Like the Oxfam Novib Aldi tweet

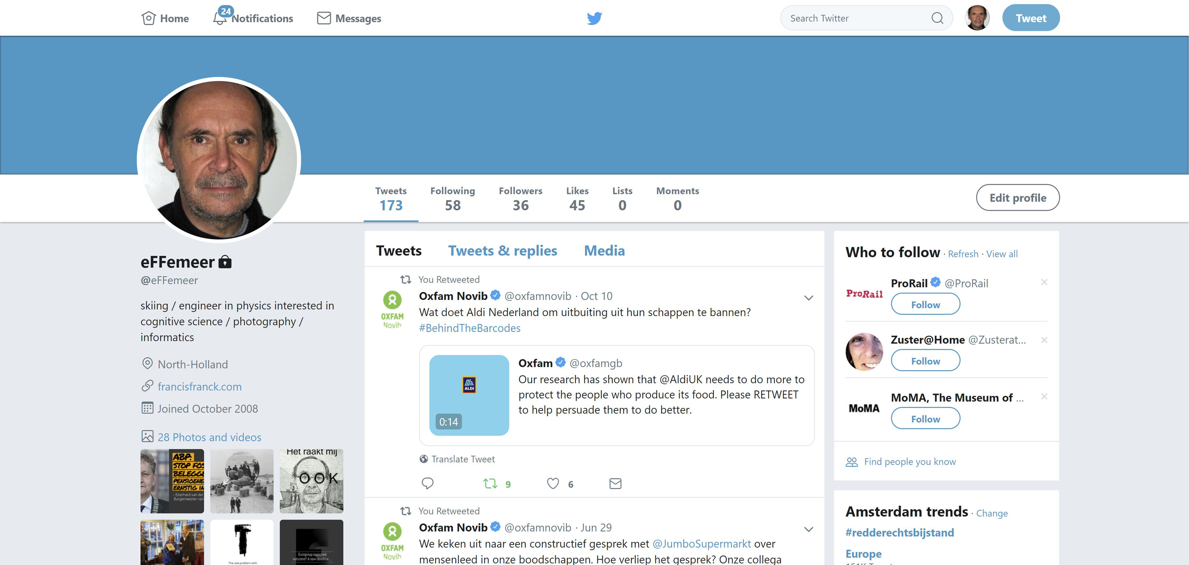(553, 483)
